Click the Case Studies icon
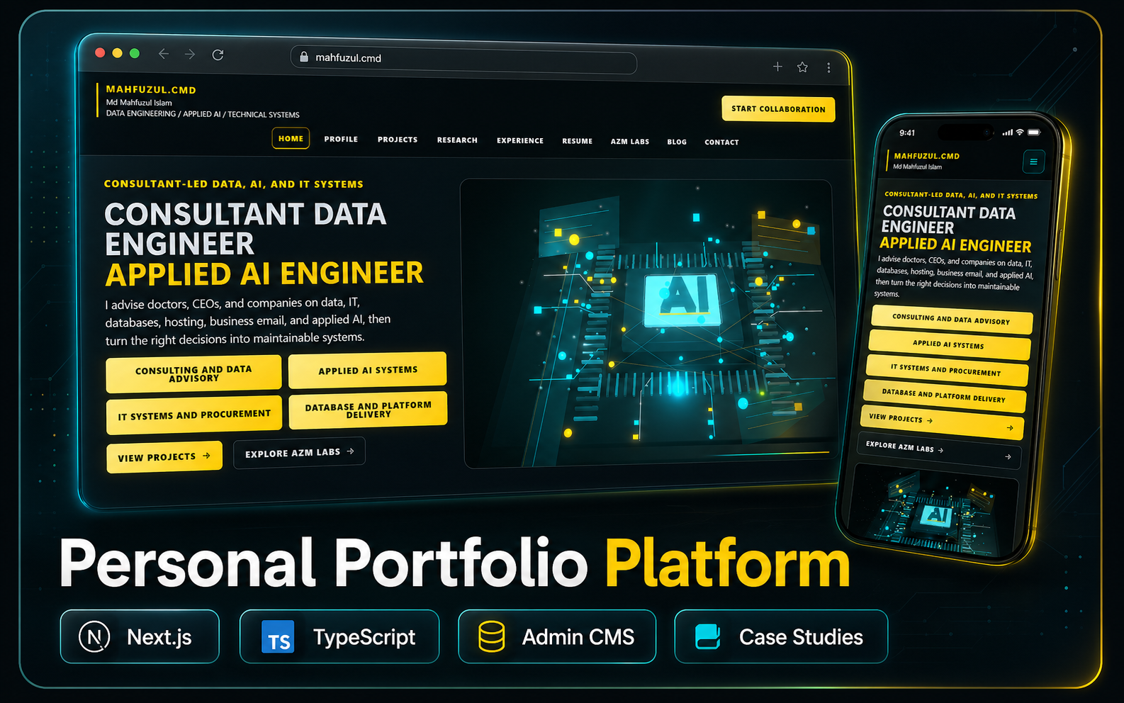1124x703 pixels. pos(707,636)
